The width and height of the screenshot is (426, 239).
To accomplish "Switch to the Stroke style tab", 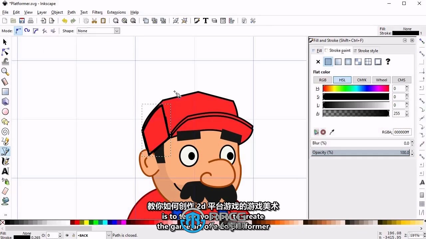I will 366,51.
